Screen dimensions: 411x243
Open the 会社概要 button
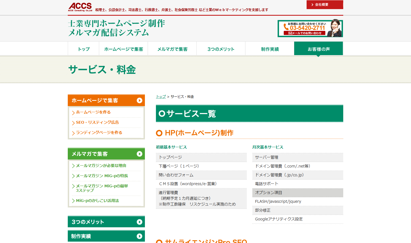point(325,5)
